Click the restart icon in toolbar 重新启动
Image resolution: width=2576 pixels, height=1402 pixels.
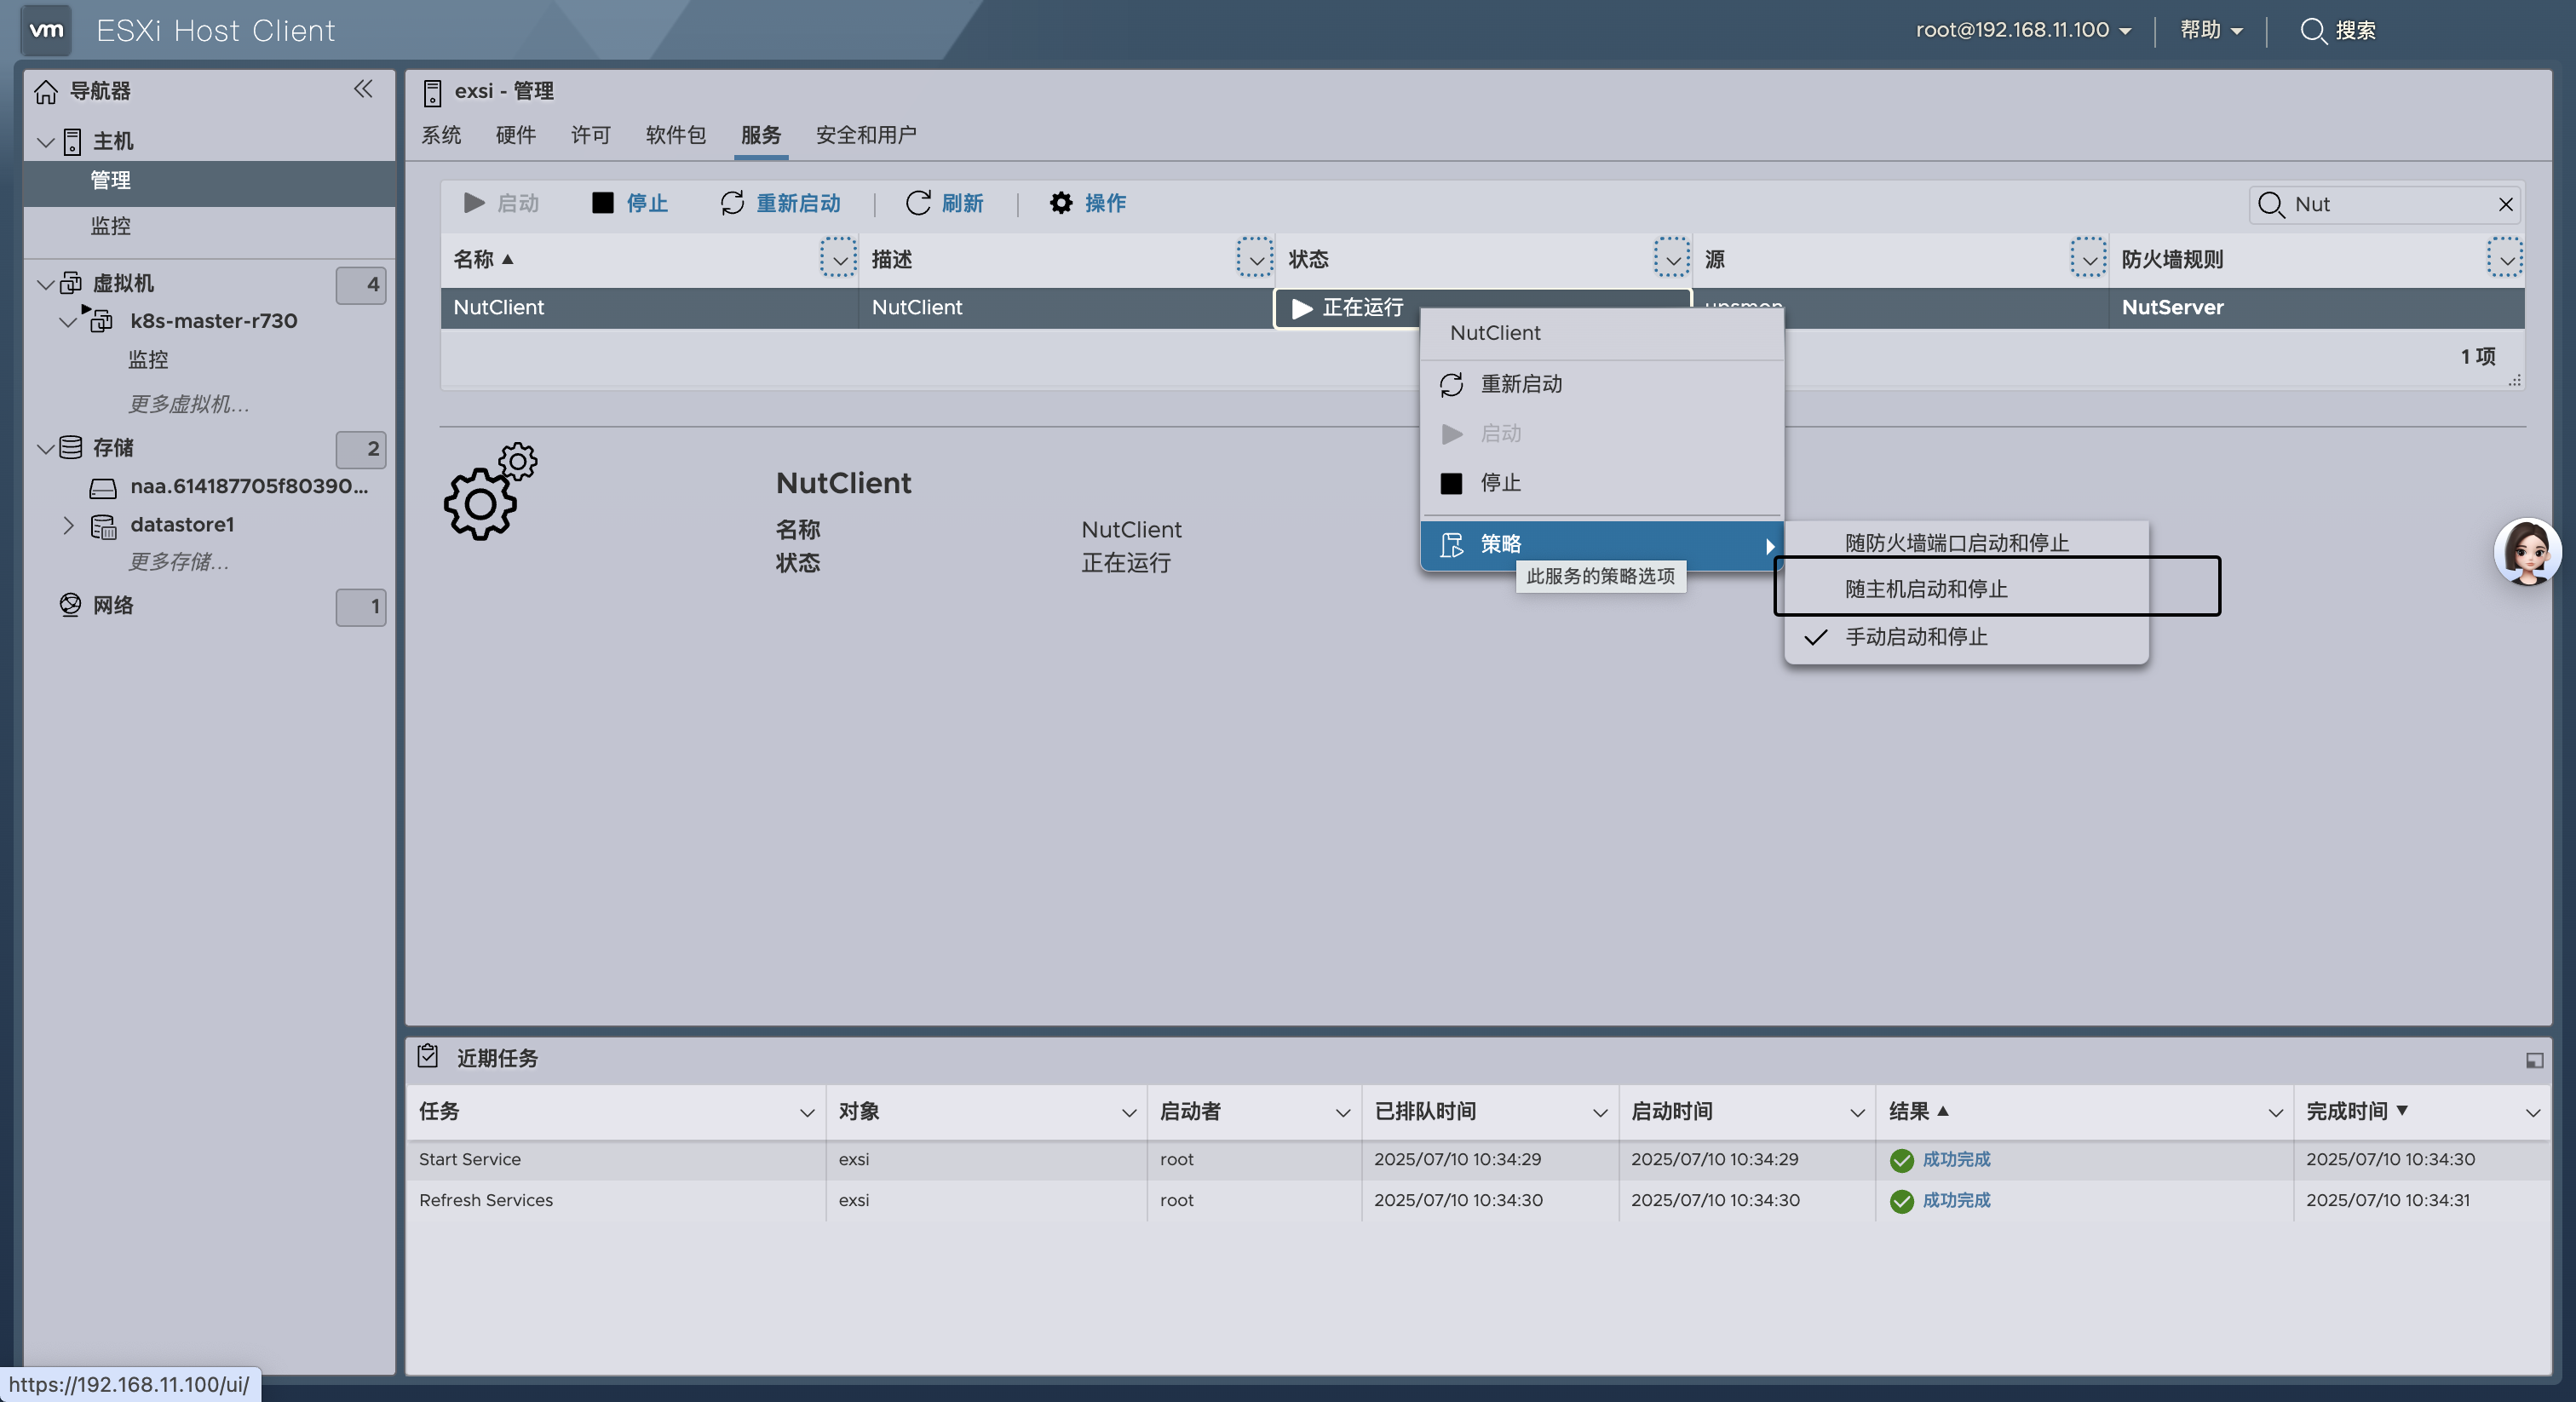coord(732,203)
